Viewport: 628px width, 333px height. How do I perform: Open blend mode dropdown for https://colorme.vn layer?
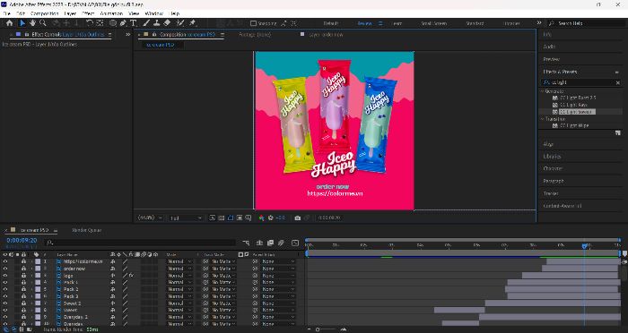[179, 261]
